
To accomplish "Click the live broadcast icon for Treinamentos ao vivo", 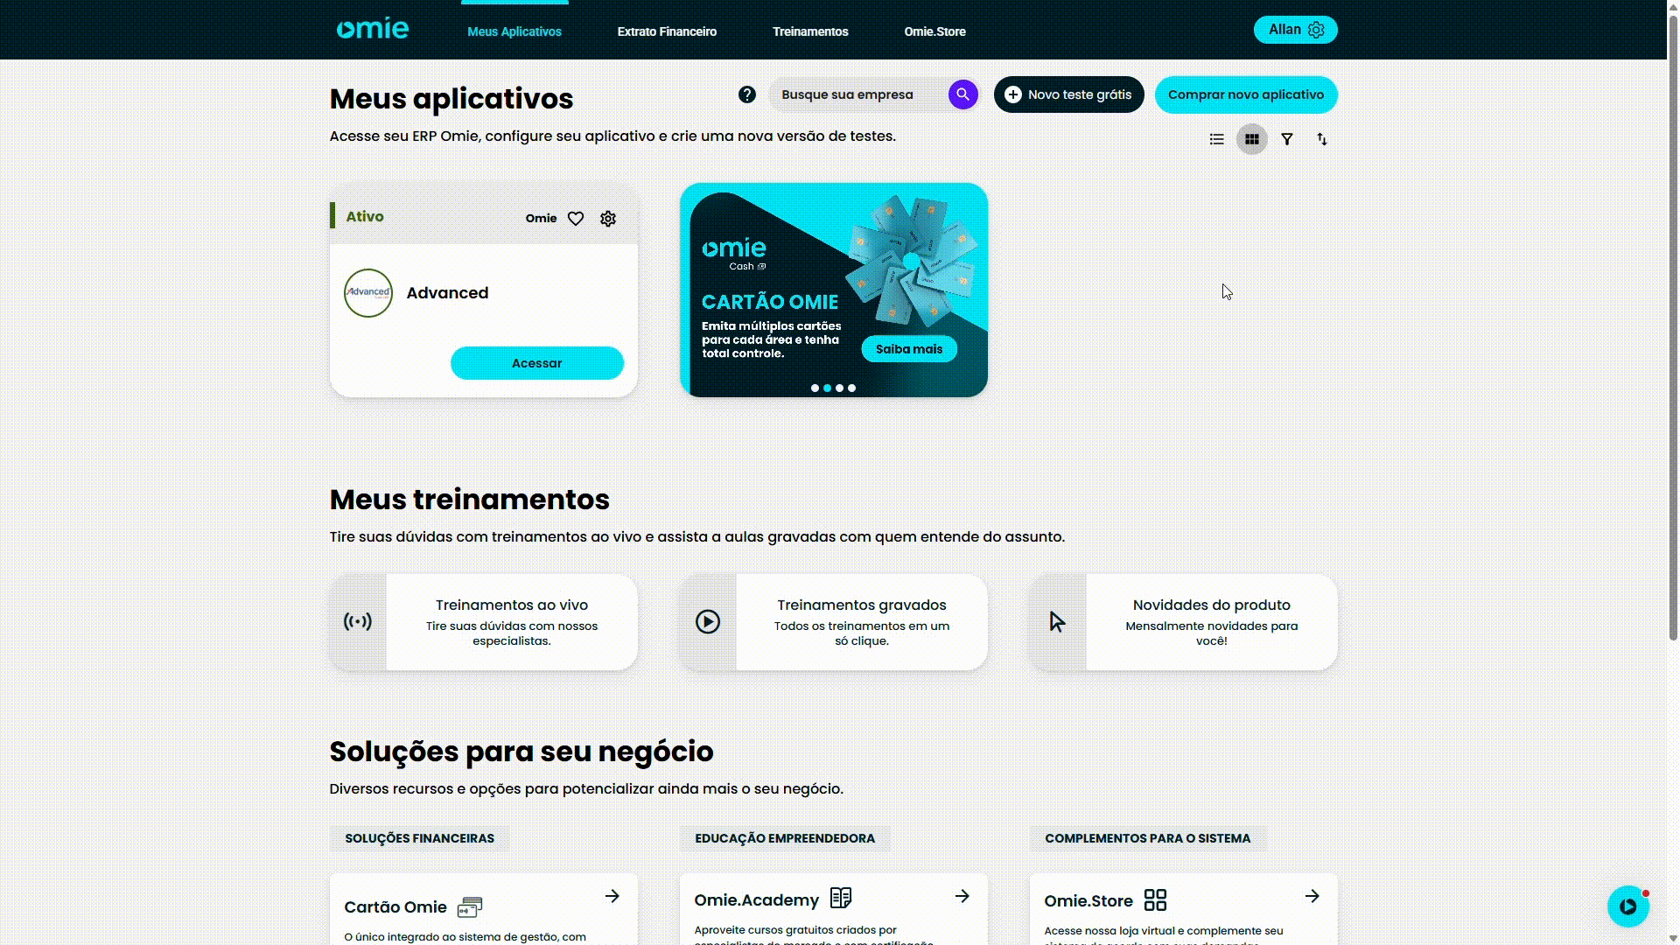I will 358,622.
